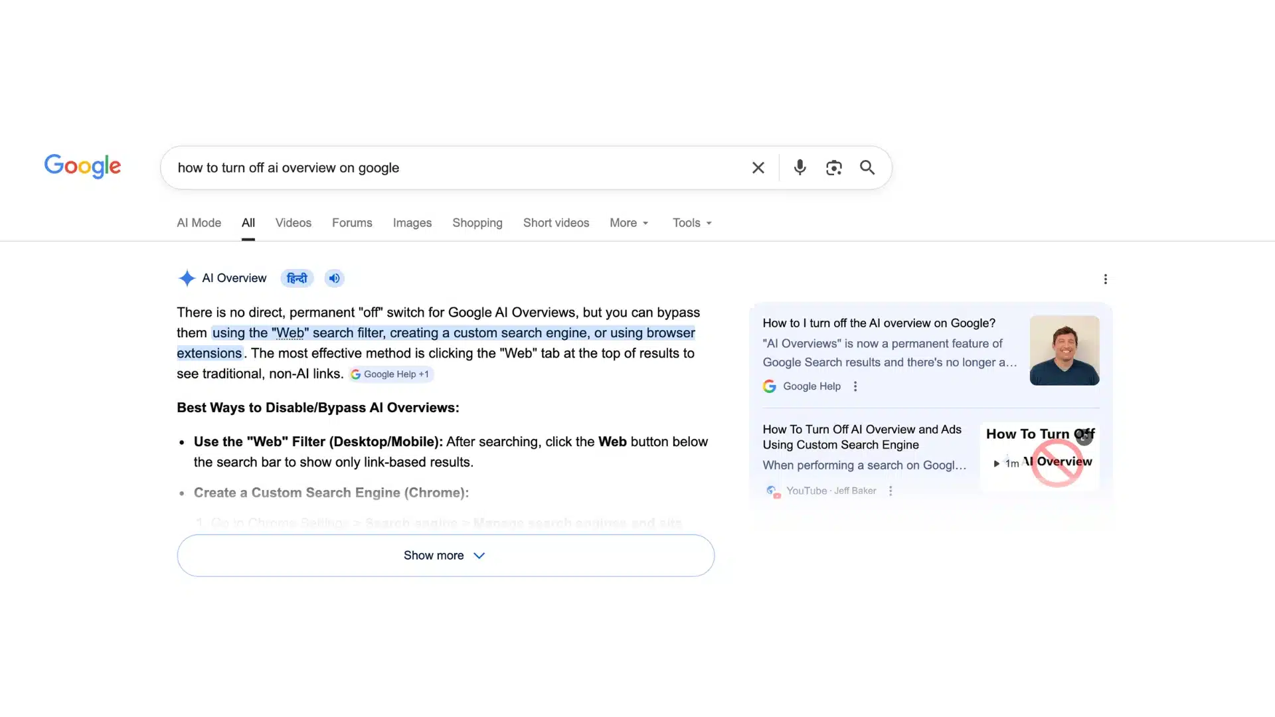Play the 1m How To Turn Off video thumbnail
This screenshot has width=1275, height=717.
click(x=1039, y=457)
